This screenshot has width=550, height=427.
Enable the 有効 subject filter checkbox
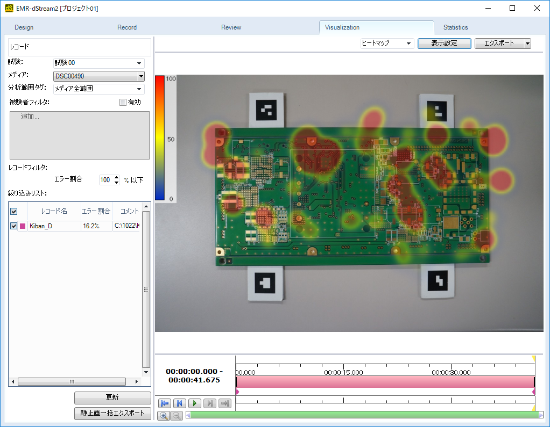coord(123,102)
